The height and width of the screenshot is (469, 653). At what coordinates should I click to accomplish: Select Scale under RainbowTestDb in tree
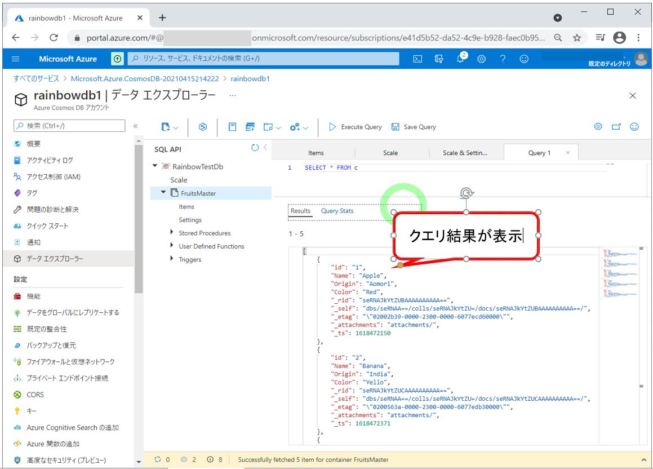179,180
